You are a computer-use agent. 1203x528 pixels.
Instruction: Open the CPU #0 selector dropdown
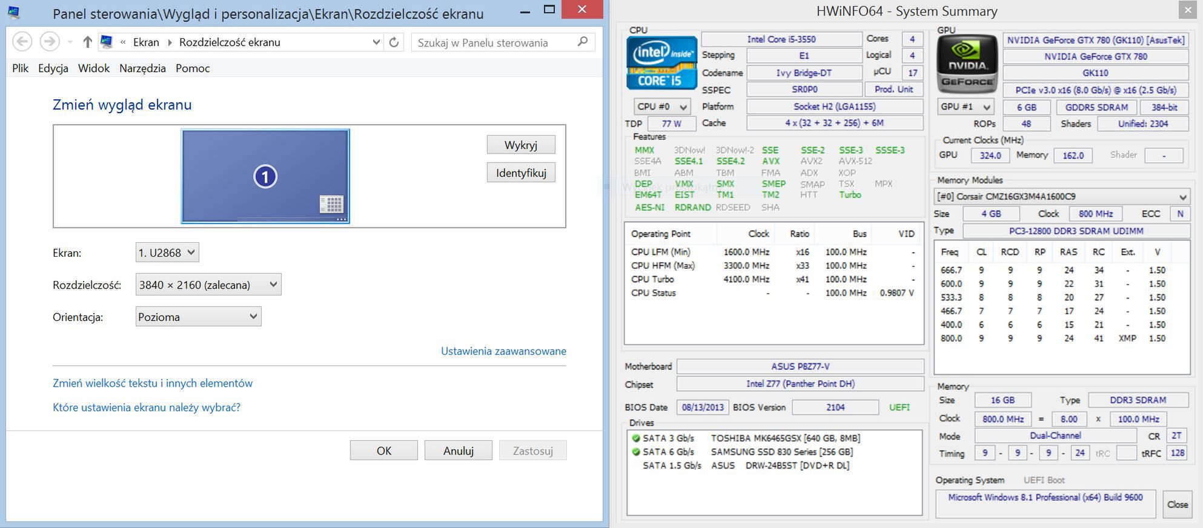pyautogui.click(x=662, y=107)
